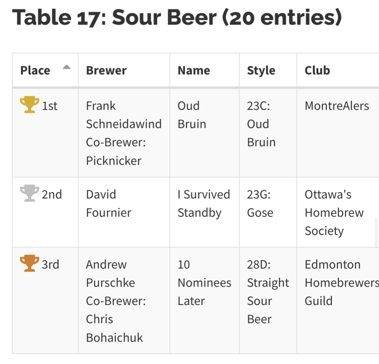Select the David Fournier brewer cell
Image resolution: width=379 pixels, height=364 pixels.
pos(109,203)
